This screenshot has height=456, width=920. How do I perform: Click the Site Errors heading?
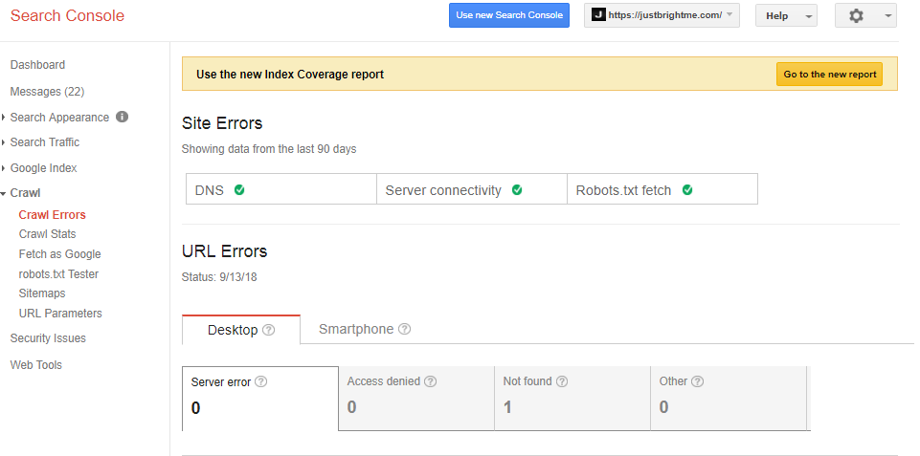(222, 123)
